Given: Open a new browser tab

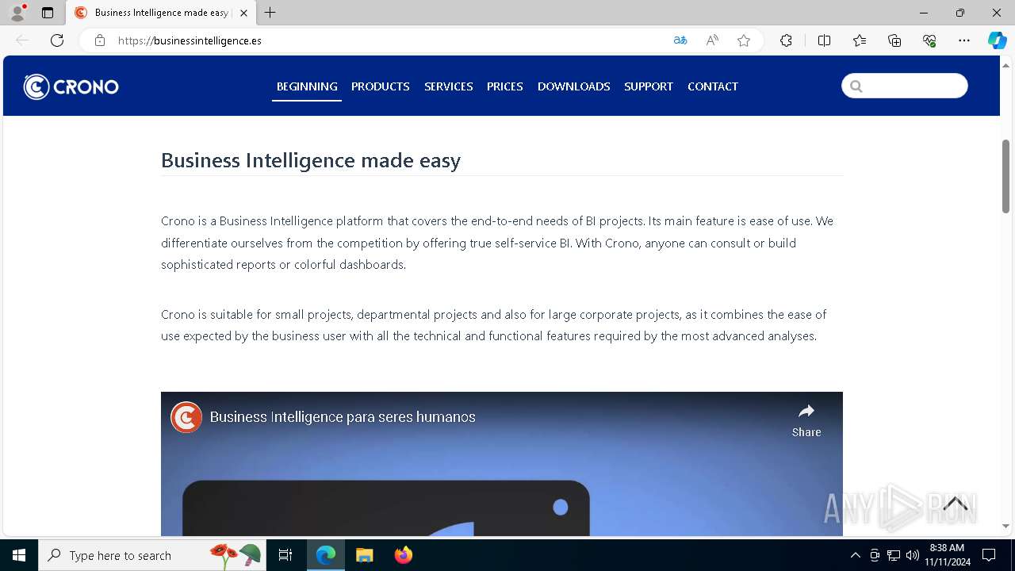Looking at the screenshot, I should 270,13.
